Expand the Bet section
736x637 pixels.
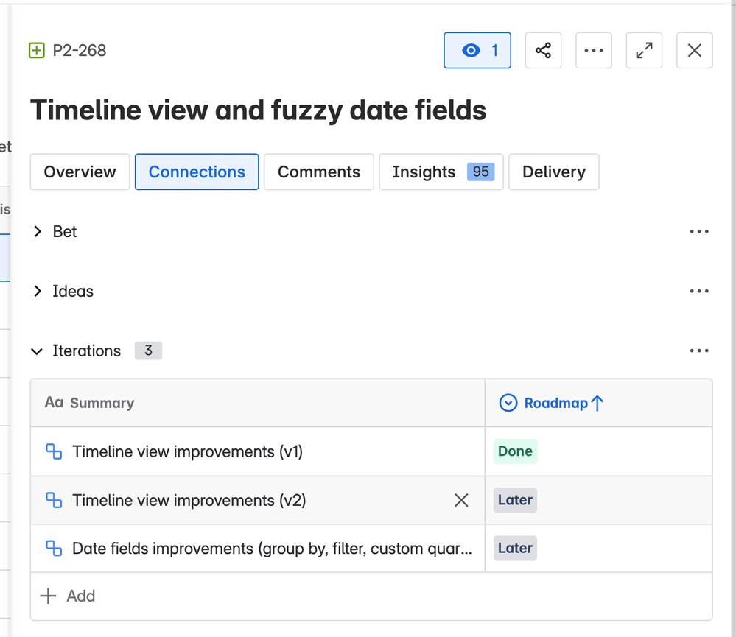(38, 232)
